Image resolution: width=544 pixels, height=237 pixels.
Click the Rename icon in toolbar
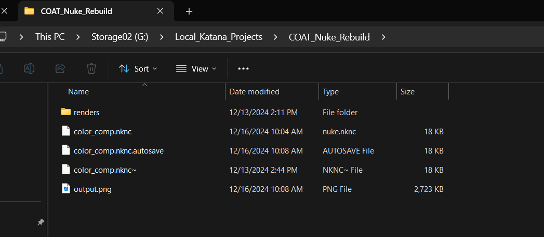tap(29, 68)
